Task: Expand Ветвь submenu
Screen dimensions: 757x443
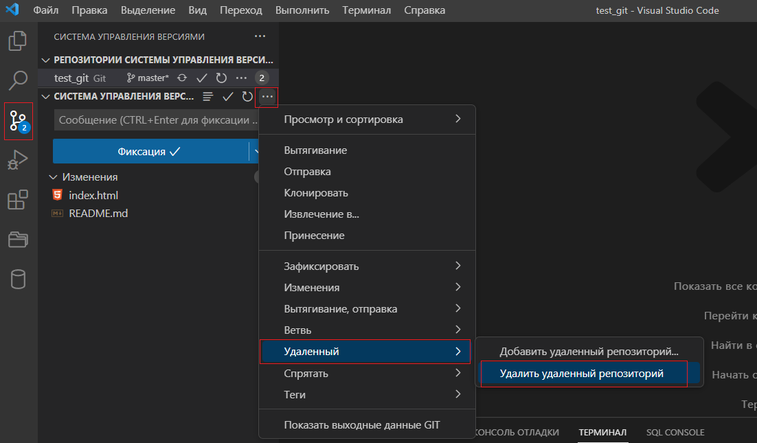Action: coord(368,330)
